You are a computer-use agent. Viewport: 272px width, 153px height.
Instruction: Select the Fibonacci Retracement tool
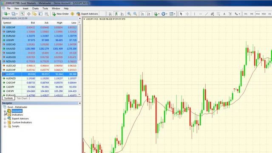pyautogui.click(x=218, y=14)
